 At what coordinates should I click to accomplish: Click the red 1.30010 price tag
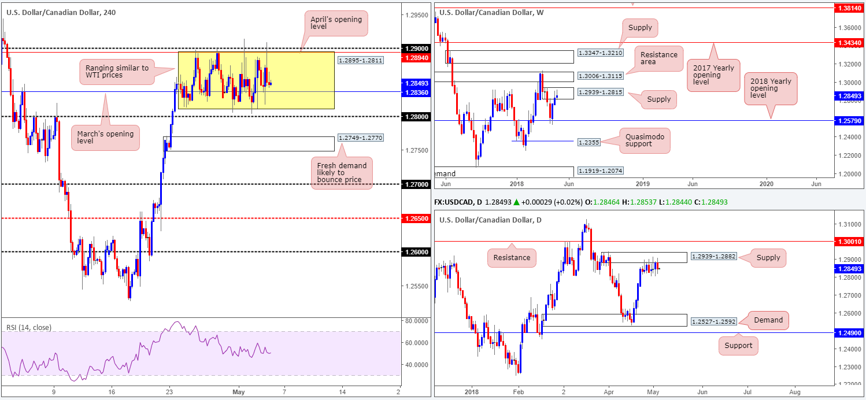[x=849, y=242]
